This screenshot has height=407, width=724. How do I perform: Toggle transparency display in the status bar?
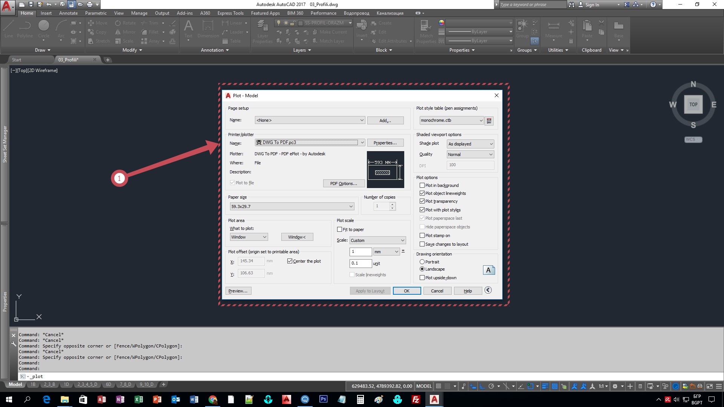click(555, 386)
